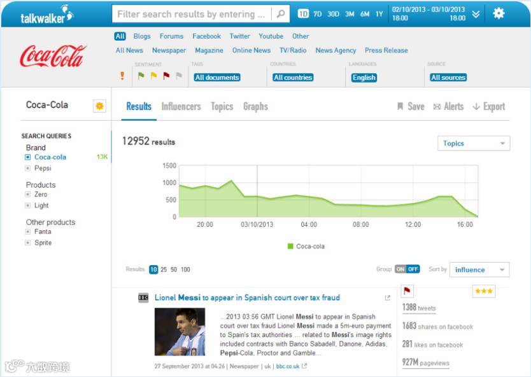531x377 pixels.
Task: Click the orange exclamation sentiment icon
Action: (122, 76)
